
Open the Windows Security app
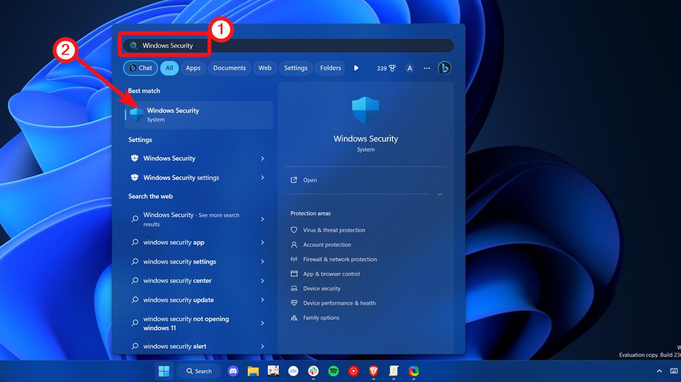click(198, 114)
